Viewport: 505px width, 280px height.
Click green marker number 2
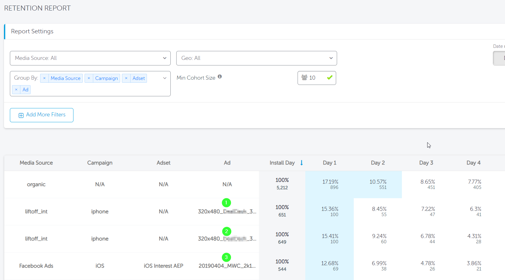[227, 231]
